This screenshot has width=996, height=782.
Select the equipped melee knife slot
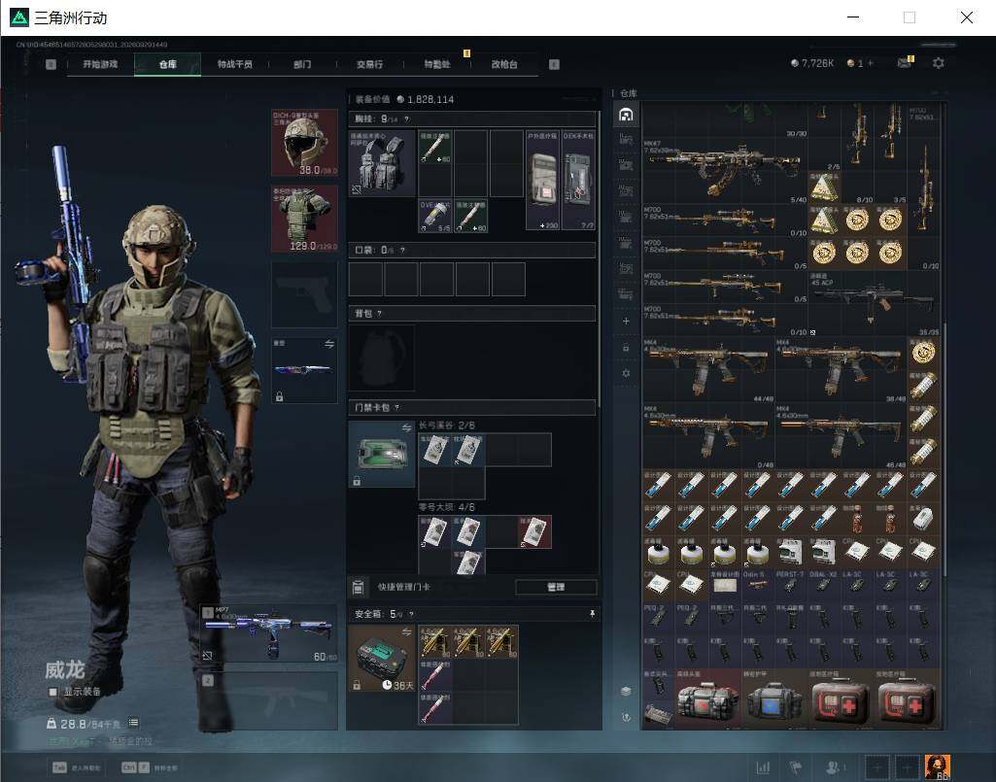click(304, 370)
